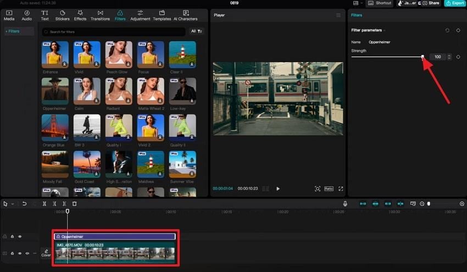Open the Shortcut panel
467x272 pixels.
pos(380,3)
